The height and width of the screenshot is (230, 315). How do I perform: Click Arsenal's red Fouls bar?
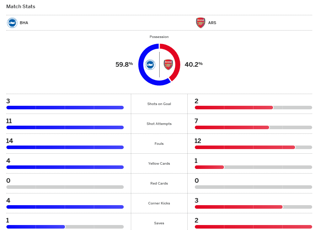coord(245,147)
